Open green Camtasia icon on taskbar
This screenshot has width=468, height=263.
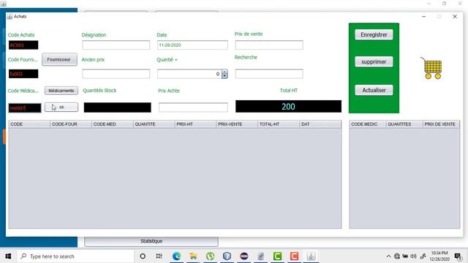coord(278,256)
